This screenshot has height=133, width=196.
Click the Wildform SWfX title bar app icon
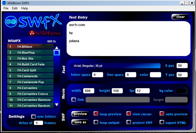4,3
